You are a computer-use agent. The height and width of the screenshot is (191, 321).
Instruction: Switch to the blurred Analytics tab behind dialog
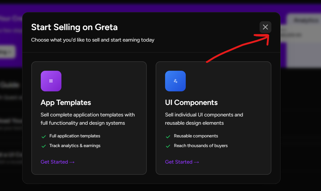(306, 20)
